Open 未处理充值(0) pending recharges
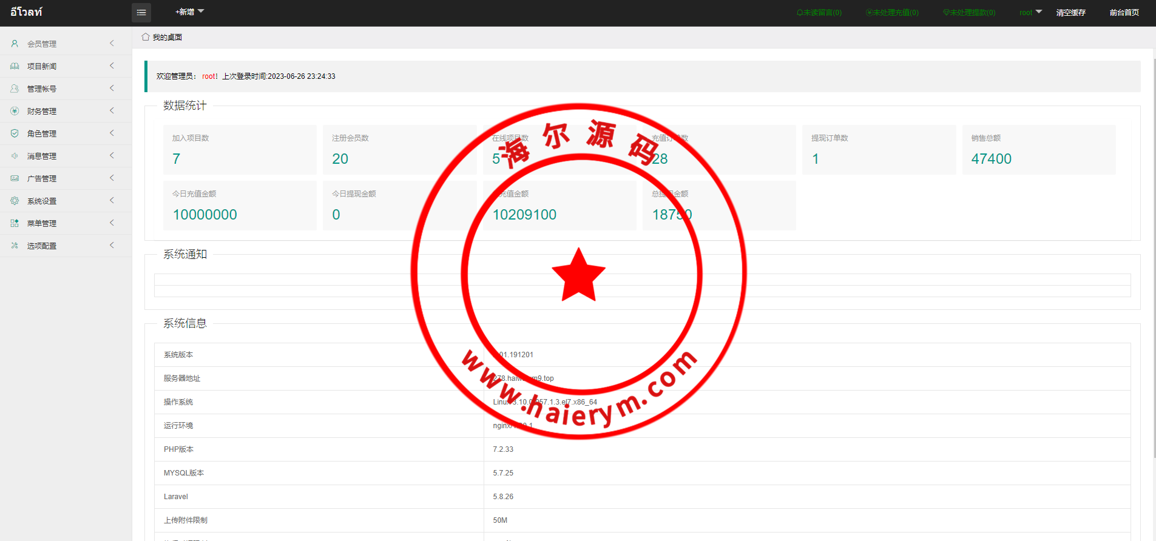Viewport: 1156px width, 541px height. [x=892, y=13]
